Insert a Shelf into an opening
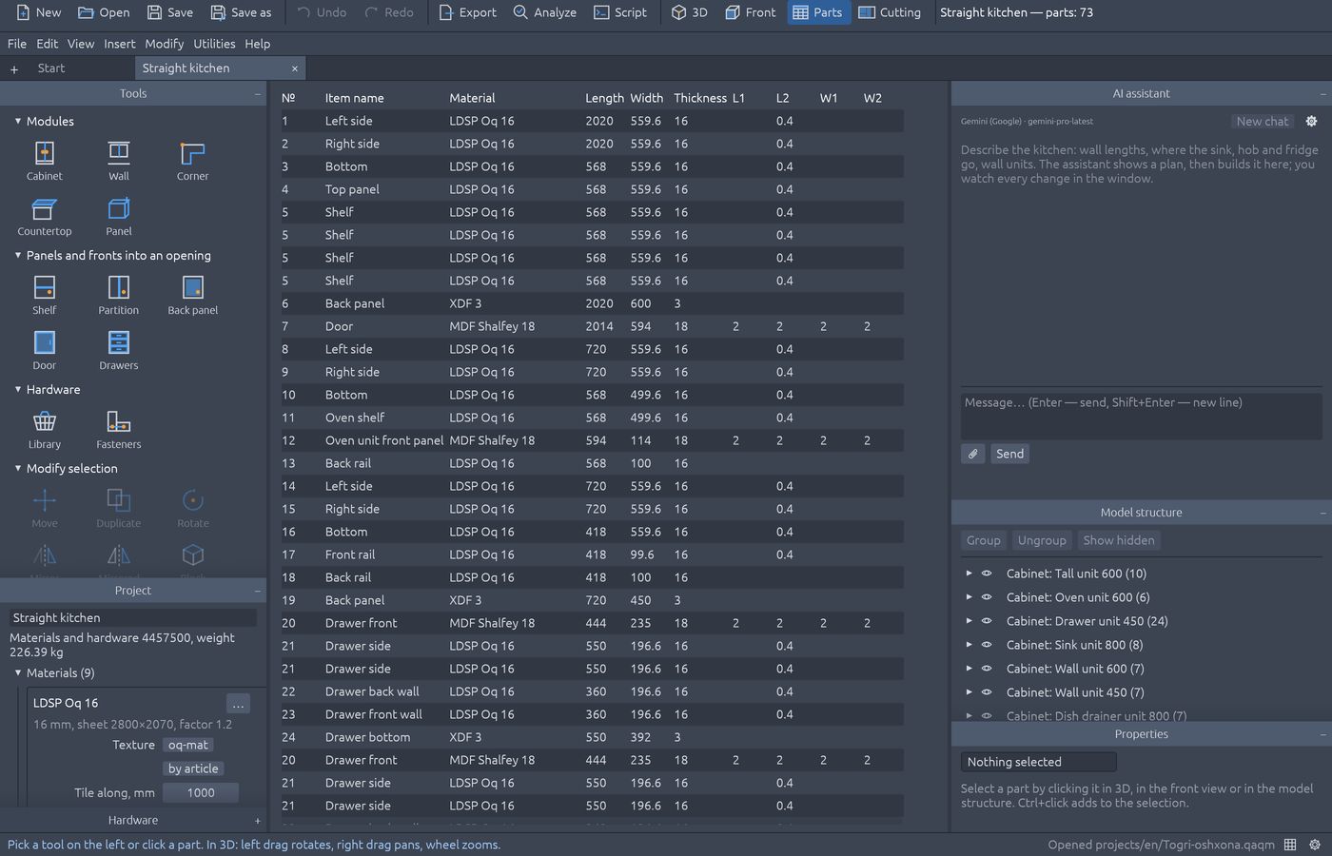Viewport: 1332px width, 856px height. pos(45,295)
